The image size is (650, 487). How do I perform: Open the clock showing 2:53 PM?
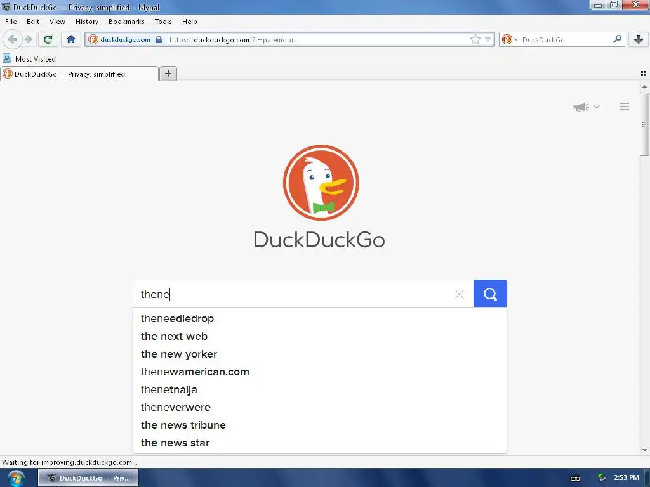(627, 478)
